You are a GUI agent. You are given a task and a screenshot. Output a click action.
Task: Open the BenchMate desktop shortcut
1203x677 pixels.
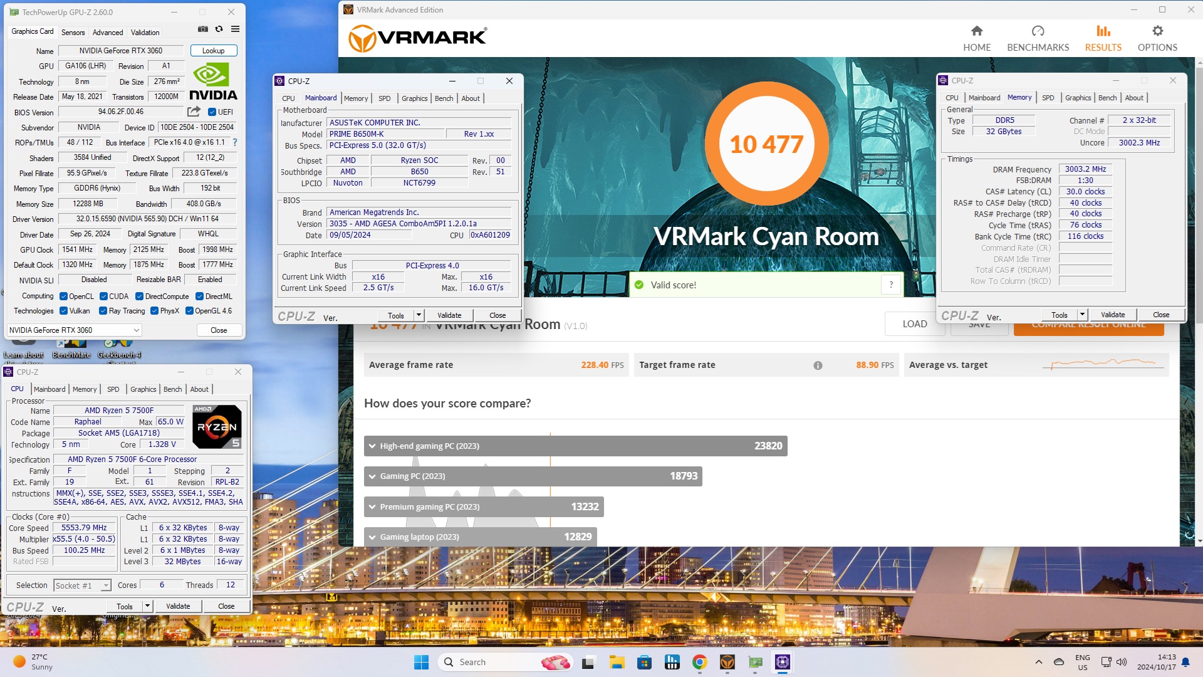71,349
